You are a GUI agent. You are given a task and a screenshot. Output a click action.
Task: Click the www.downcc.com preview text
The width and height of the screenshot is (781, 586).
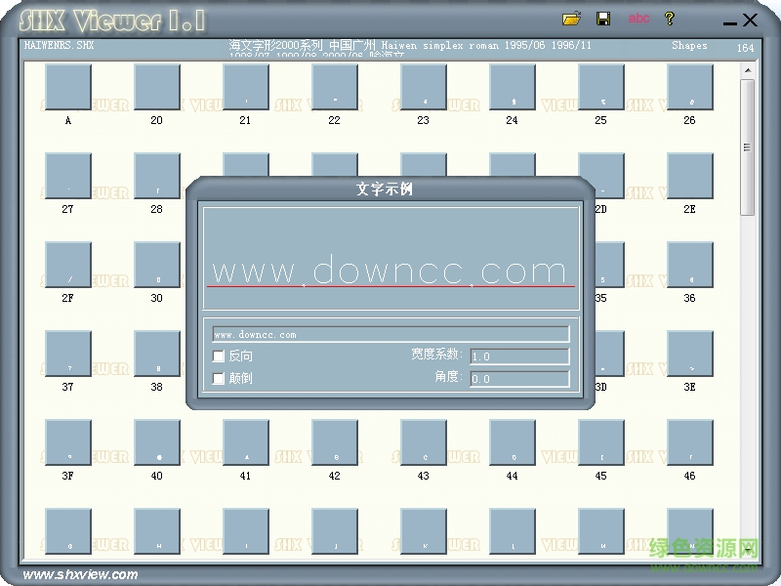(389, 270)
